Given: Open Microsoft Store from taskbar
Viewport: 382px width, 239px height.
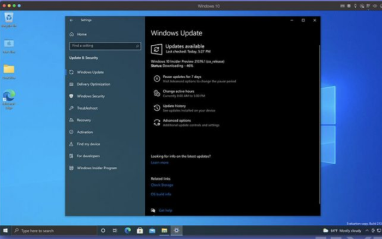Looking at the screenshot, I should click(x=140, y=230).
